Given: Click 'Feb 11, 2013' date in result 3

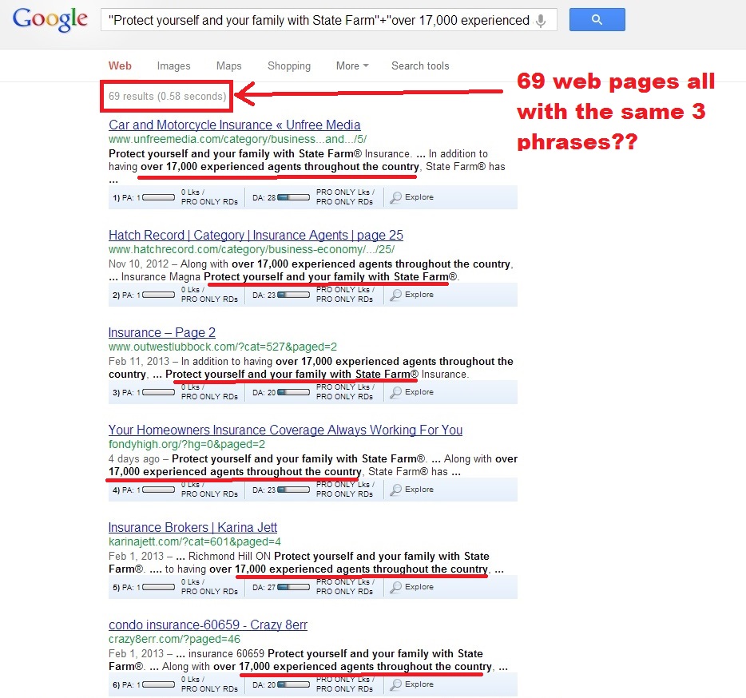Looking at the screenshot, I should click(x=139, y=362).
